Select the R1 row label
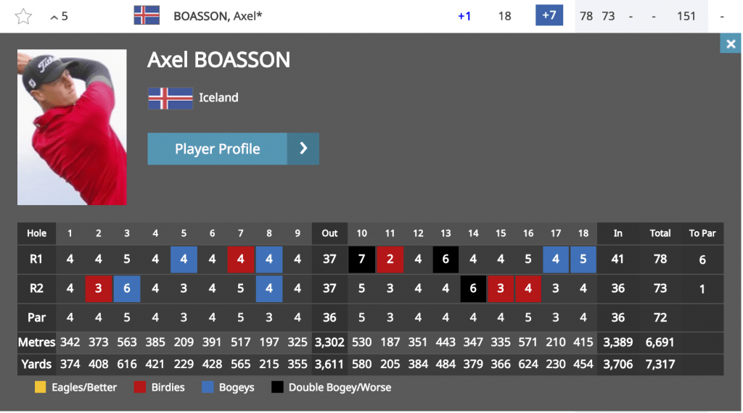This screenshot has height=413, width=743. [36, 259]
